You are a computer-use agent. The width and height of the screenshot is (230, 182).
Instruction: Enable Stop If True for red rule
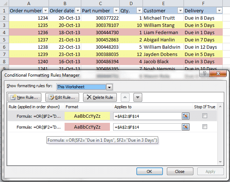click(205, 127)
